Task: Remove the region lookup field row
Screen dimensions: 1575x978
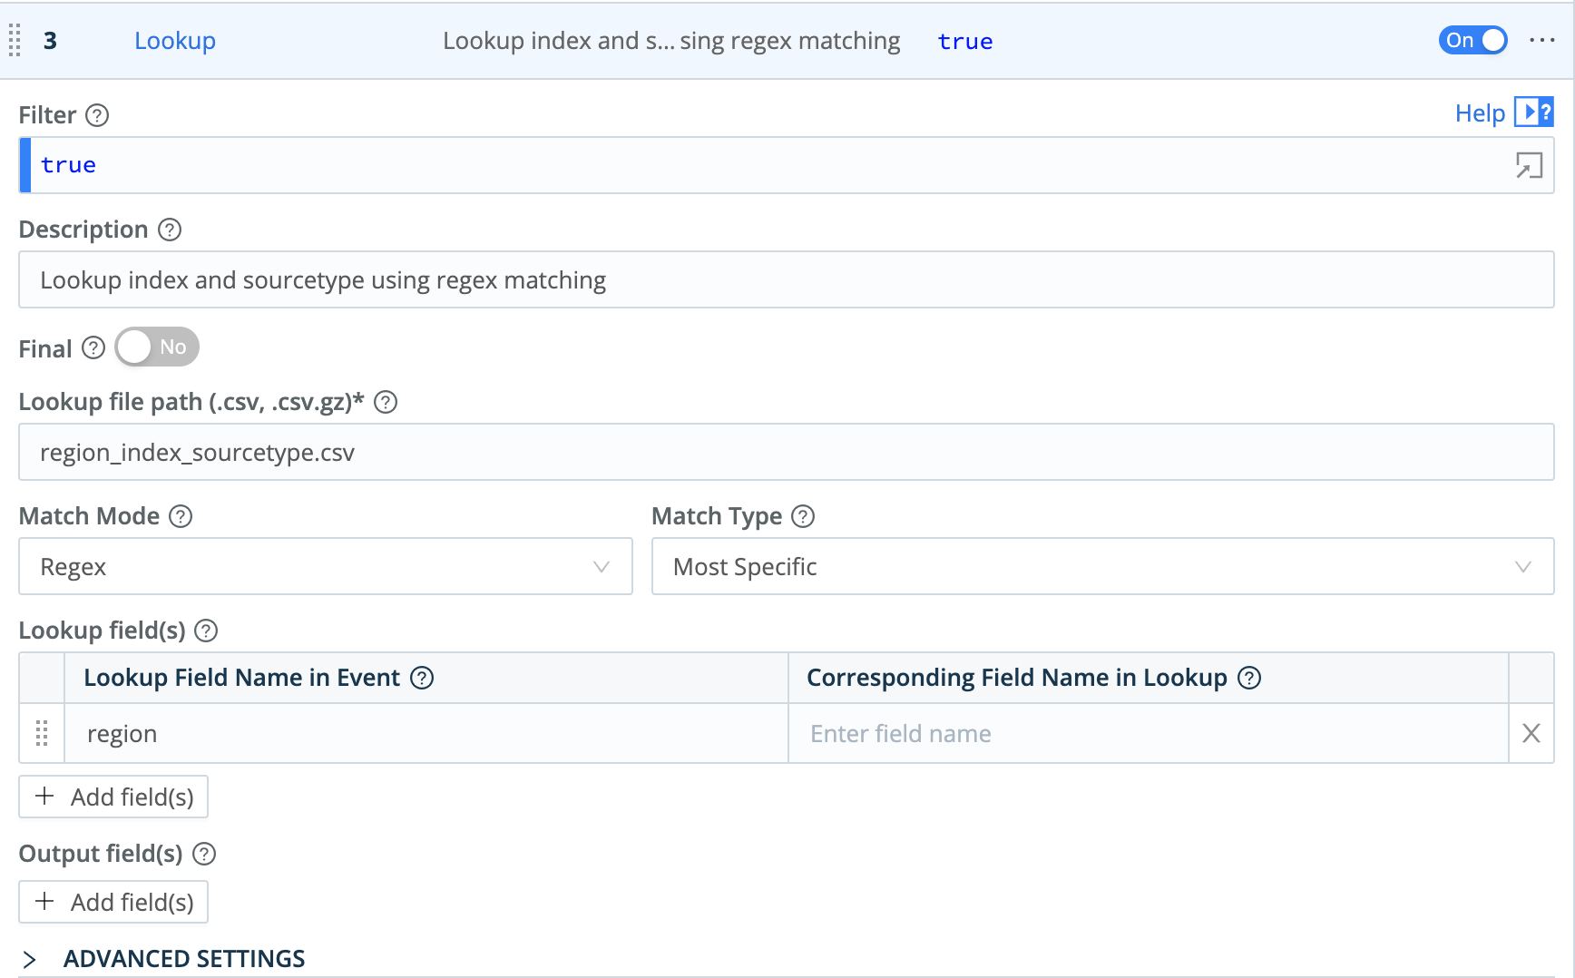Action: tap(1531, 733)
